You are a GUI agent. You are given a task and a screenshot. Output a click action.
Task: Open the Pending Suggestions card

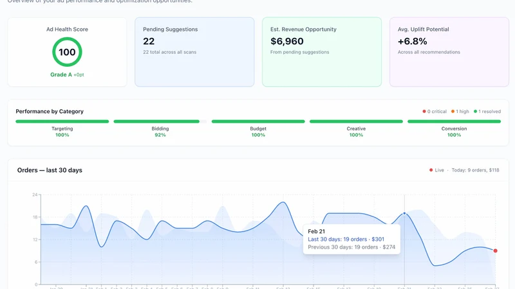(194, 52)
